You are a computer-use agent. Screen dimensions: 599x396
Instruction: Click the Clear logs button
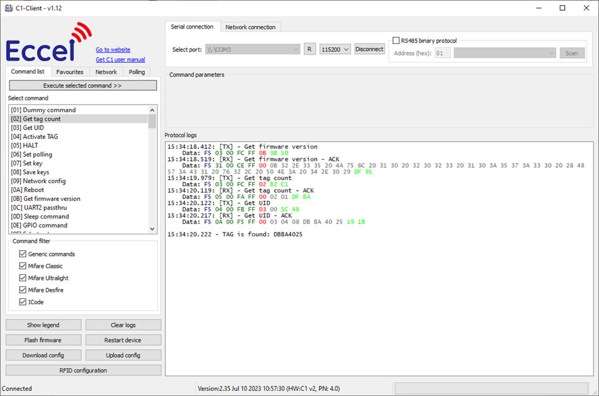(123, 325)
